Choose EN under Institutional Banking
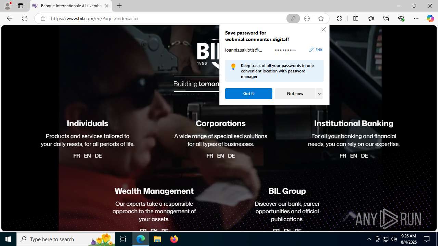Viewport: 438px width, 246px height. coord(353,156)
